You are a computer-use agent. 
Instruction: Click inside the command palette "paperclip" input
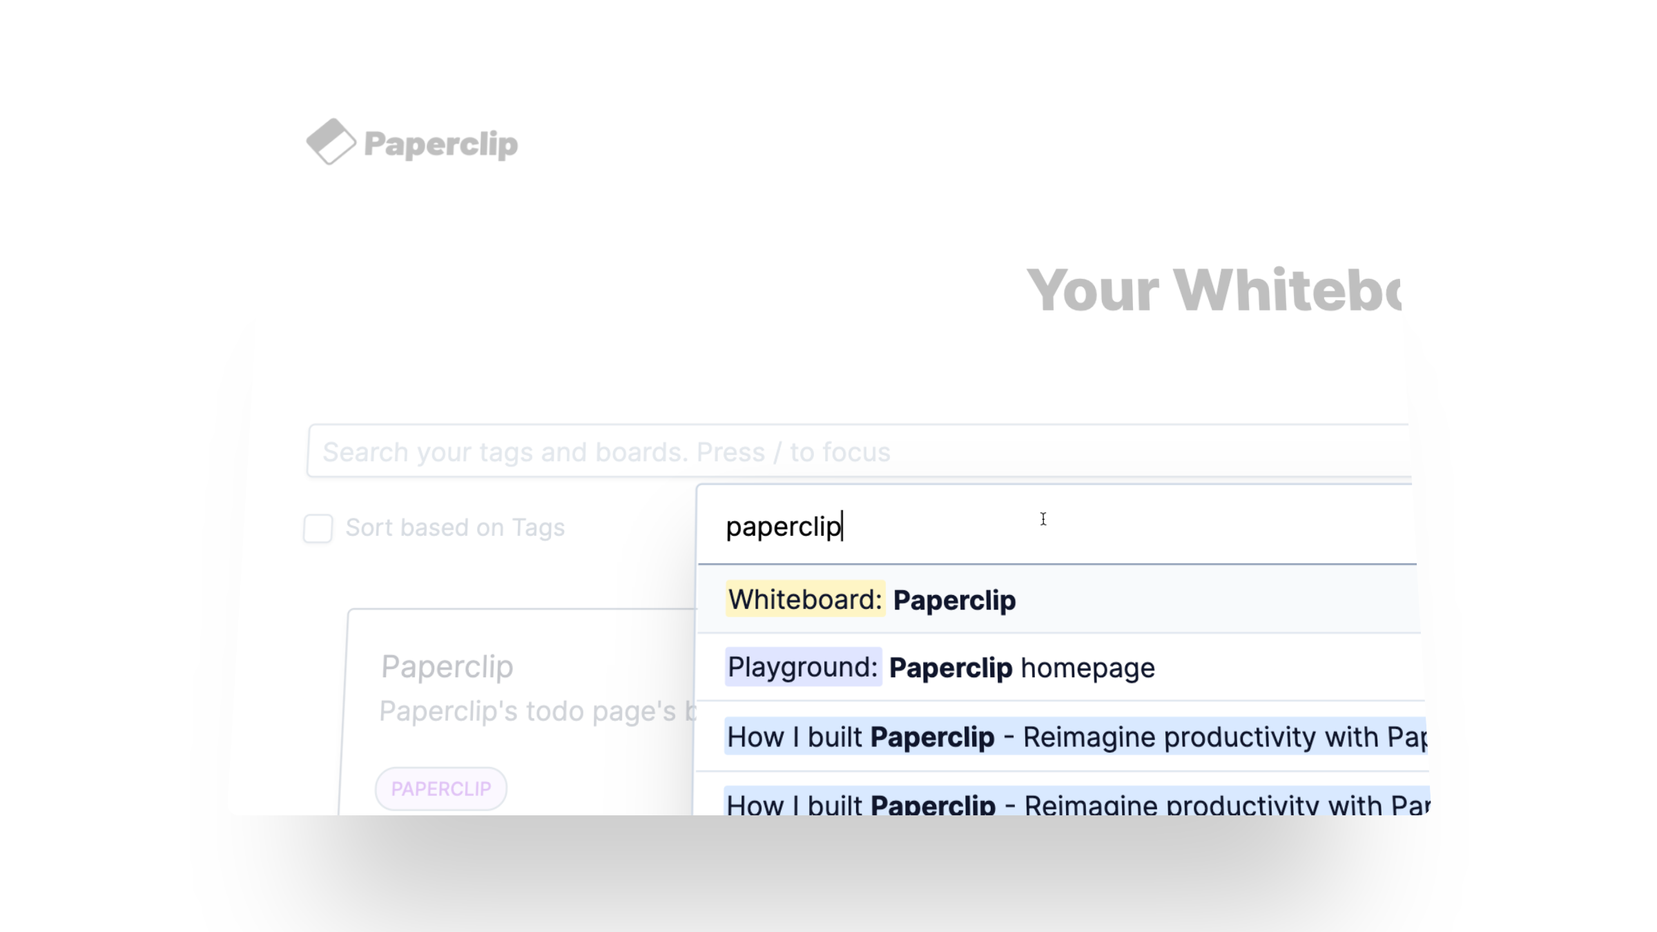point(967,527)
